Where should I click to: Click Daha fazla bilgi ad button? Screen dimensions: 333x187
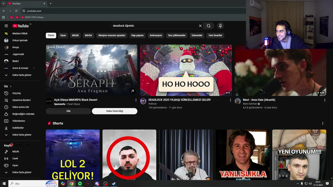pyautogui.click(x=114, y=111)
